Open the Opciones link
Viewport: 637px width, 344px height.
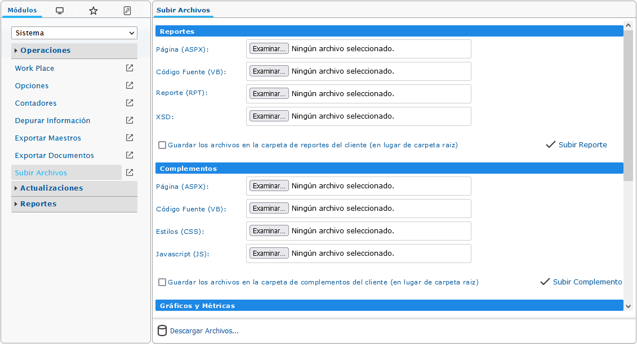[32, 85]
